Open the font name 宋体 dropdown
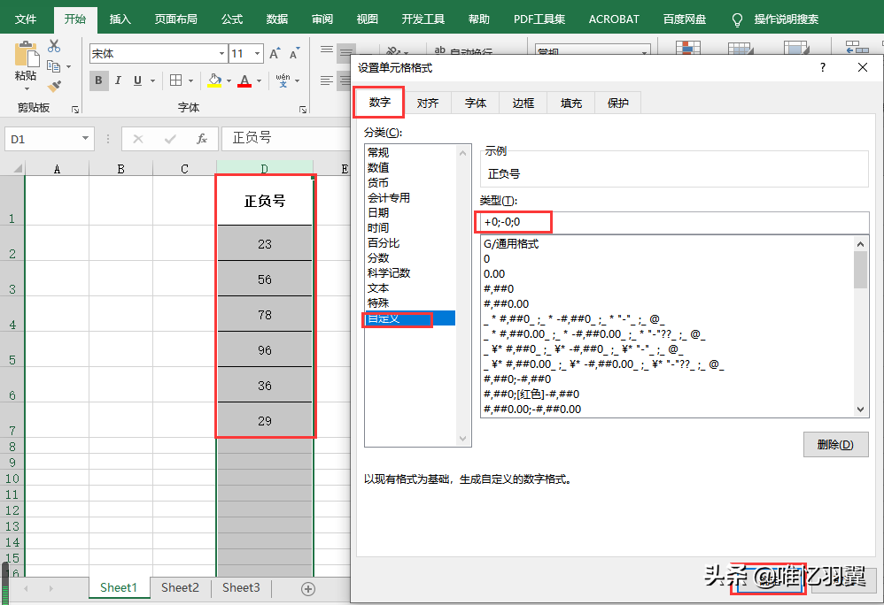This screenshot has height=605, width=884. [x=221, y=54]
